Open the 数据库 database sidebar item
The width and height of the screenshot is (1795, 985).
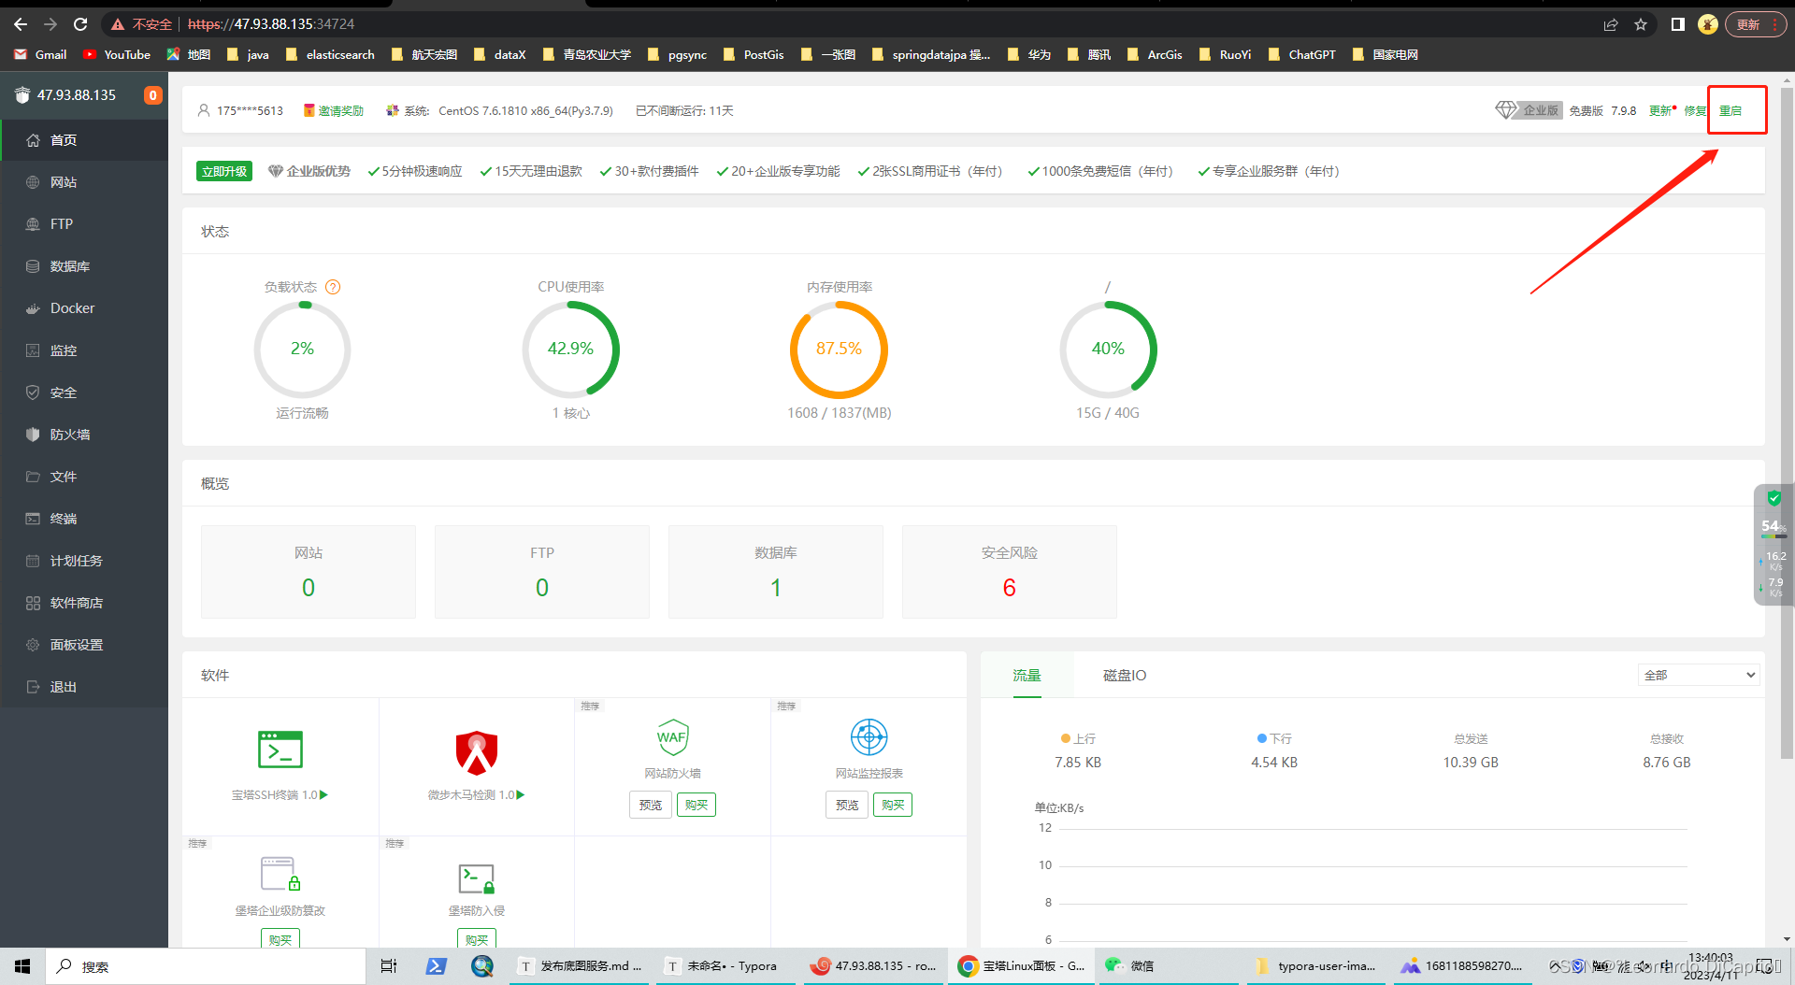click(x=84, y=266)
